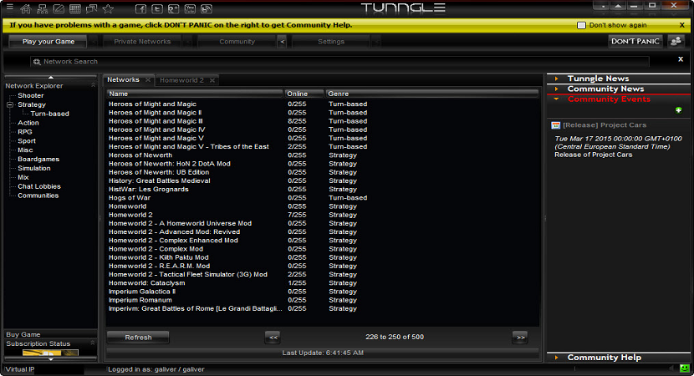The image size is (694, 376).
Task: Collapse the Network Explorer panel chevron
Action: (x=93, y=85)
